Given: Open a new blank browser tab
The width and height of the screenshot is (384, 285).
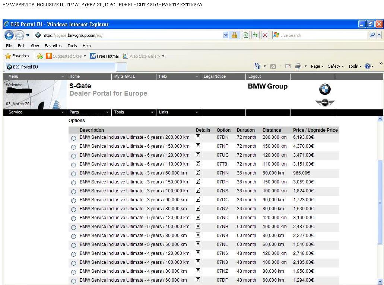Looking at the screenshot, I should [121, 67].
